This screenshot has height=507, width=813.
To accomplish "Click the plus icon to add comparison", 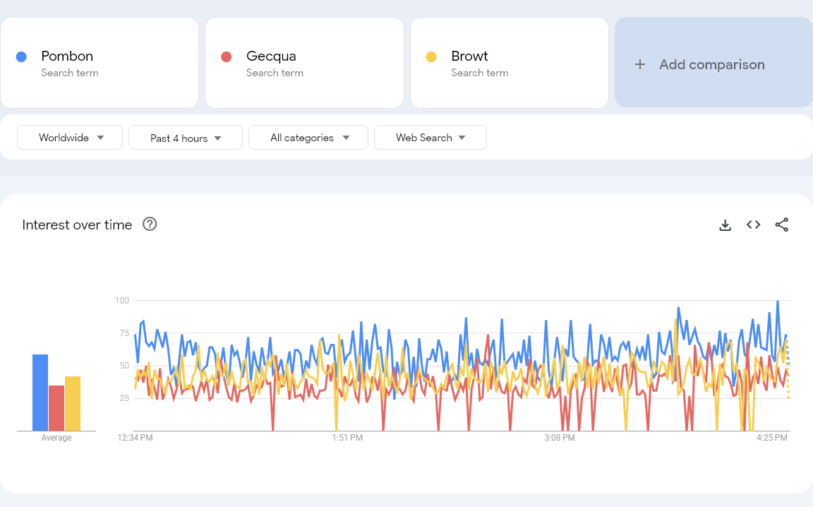I will point(640,64).
